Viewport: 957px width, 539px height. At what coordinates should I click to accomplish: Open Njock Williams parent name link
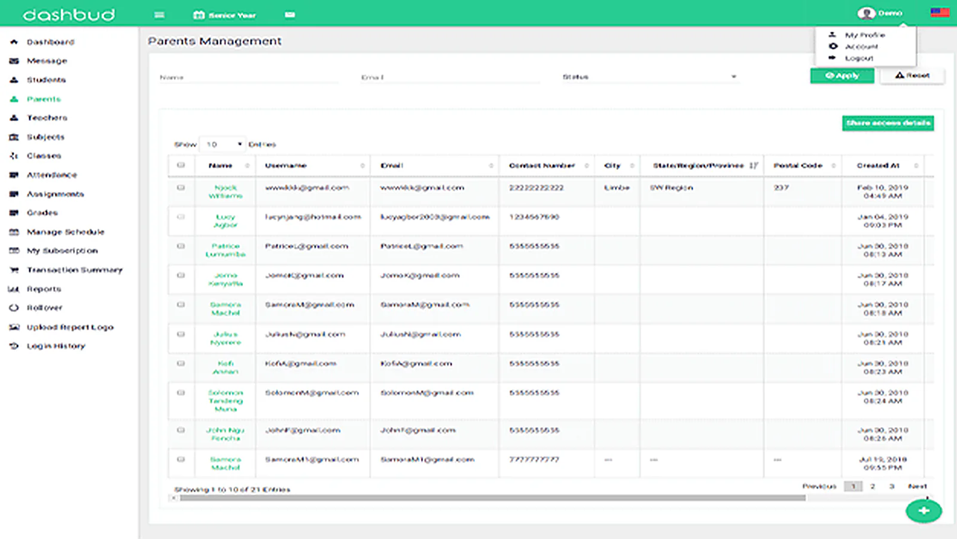[x=225, y=191]
